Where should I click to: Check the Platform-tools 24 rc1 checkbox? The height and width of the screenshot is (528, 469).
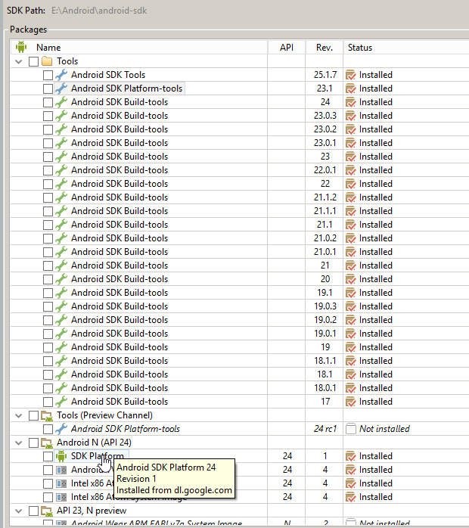coord(48,429)
